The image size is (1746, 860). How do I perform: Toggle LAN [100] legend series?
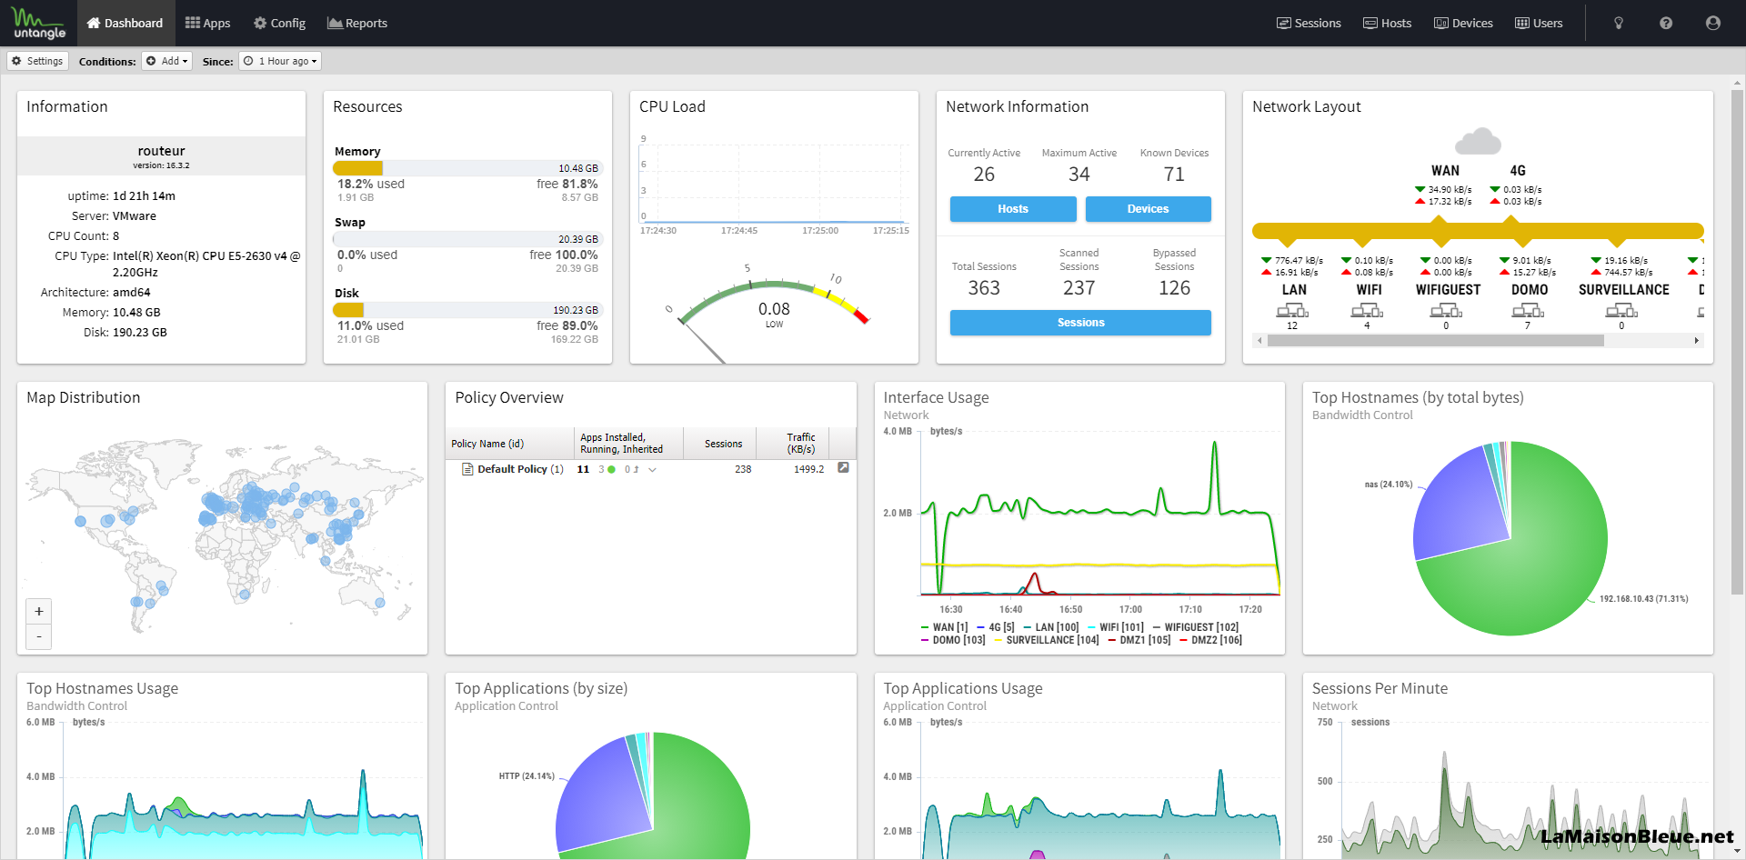[x=1050, y=627]
